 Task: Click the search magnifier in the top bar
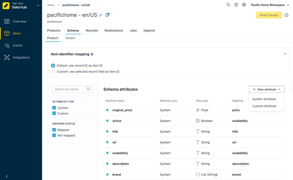point(228,5)
